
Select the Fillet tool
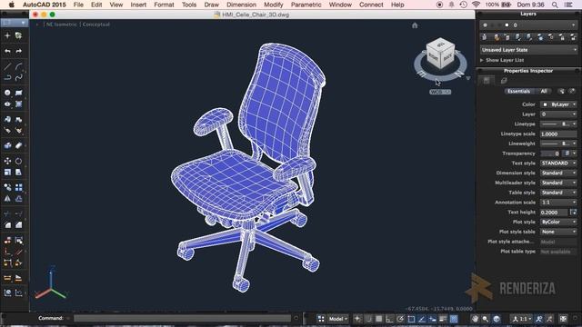7,224
